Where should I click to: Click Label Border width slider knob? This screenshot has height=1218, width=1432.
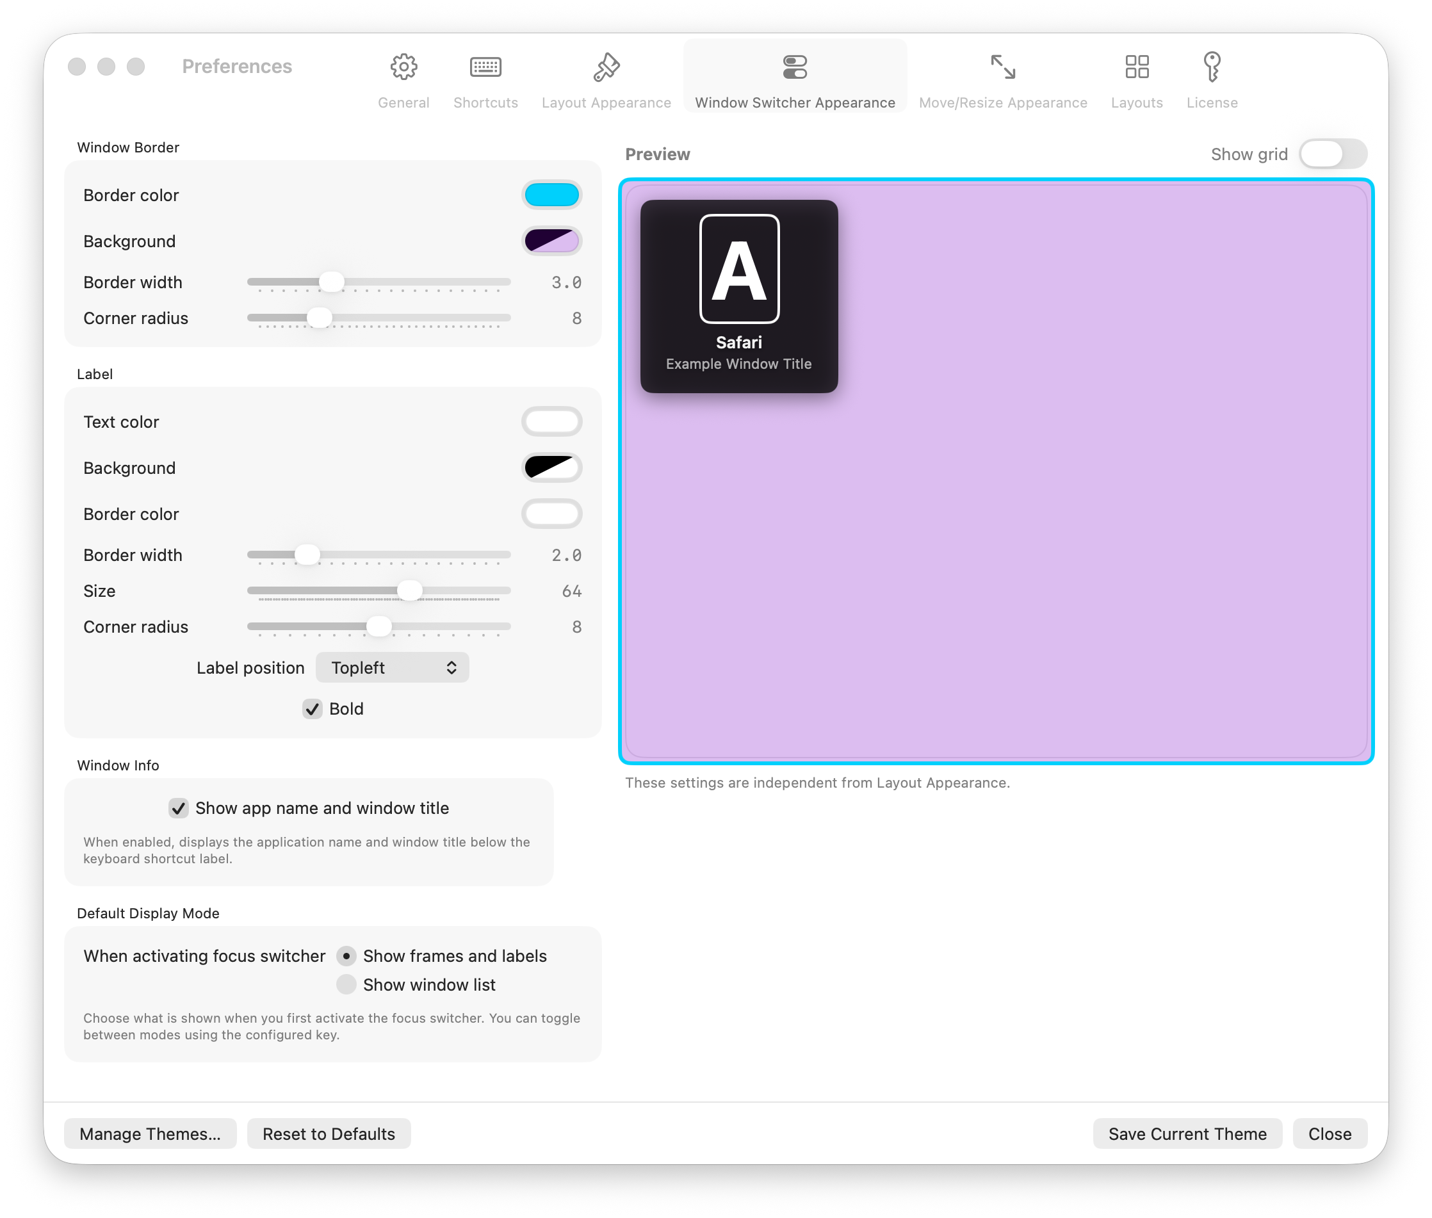coord(307,555)
